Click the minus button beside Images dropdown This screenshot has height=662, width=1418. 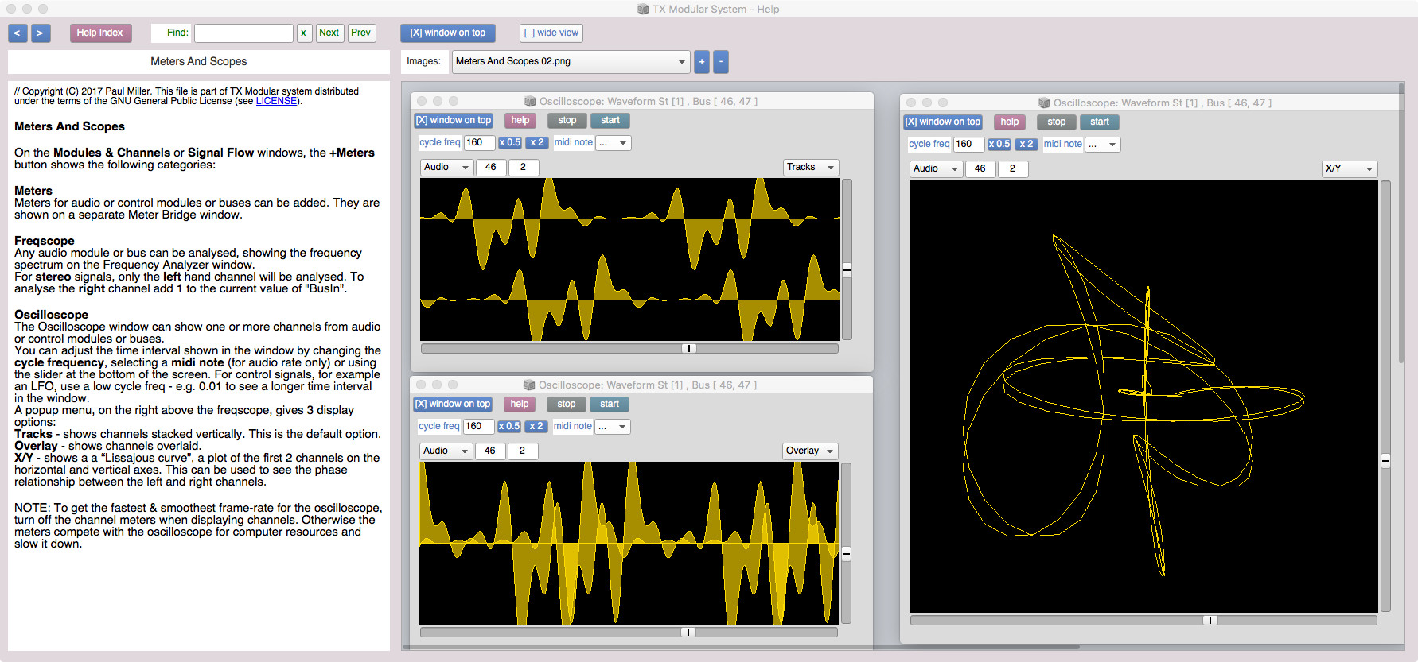tap(721, 62)
